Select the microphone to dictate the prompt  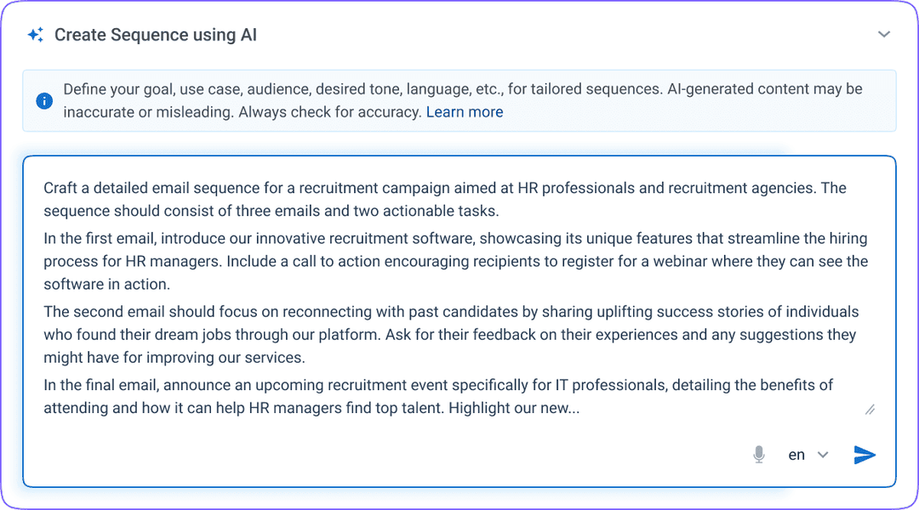point(758,455)
